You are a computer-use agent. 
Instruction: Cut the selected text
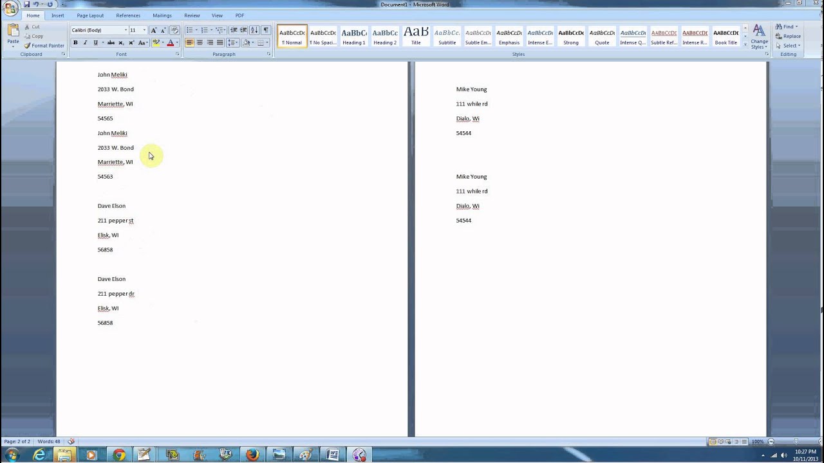pyautogui.click(x=32, y=27)
